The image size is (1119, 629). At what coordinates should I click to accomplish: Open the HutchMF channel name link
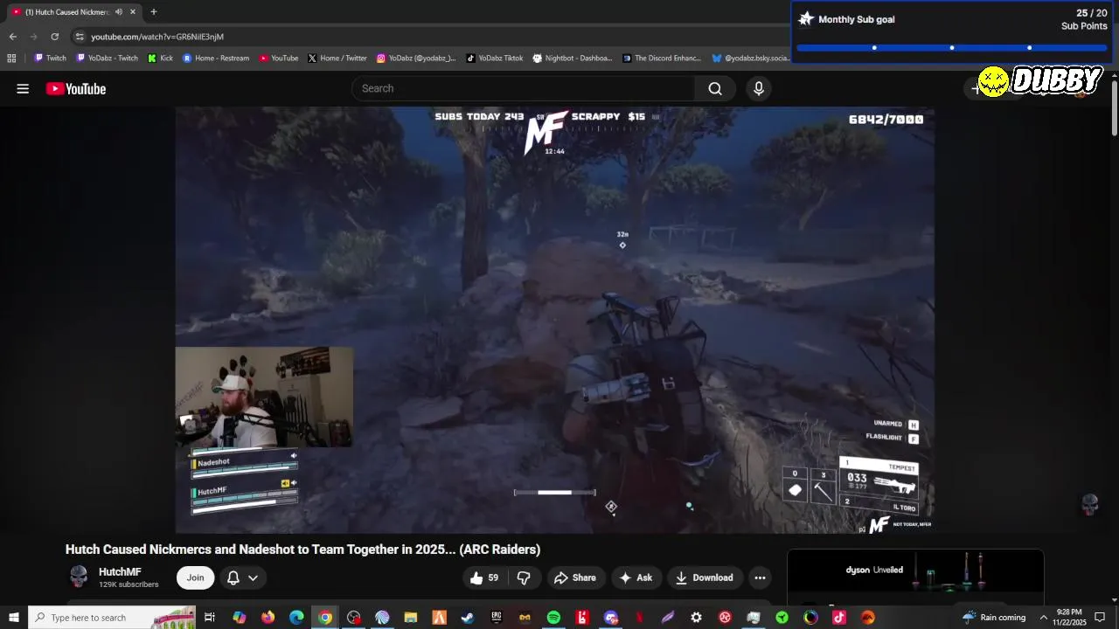pos(120,572)
